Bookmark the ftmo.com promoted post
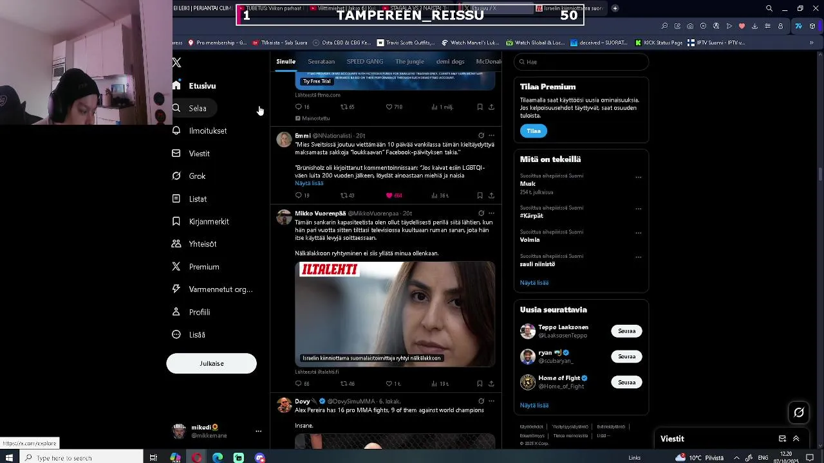824x463 pixels. (480, 107)
